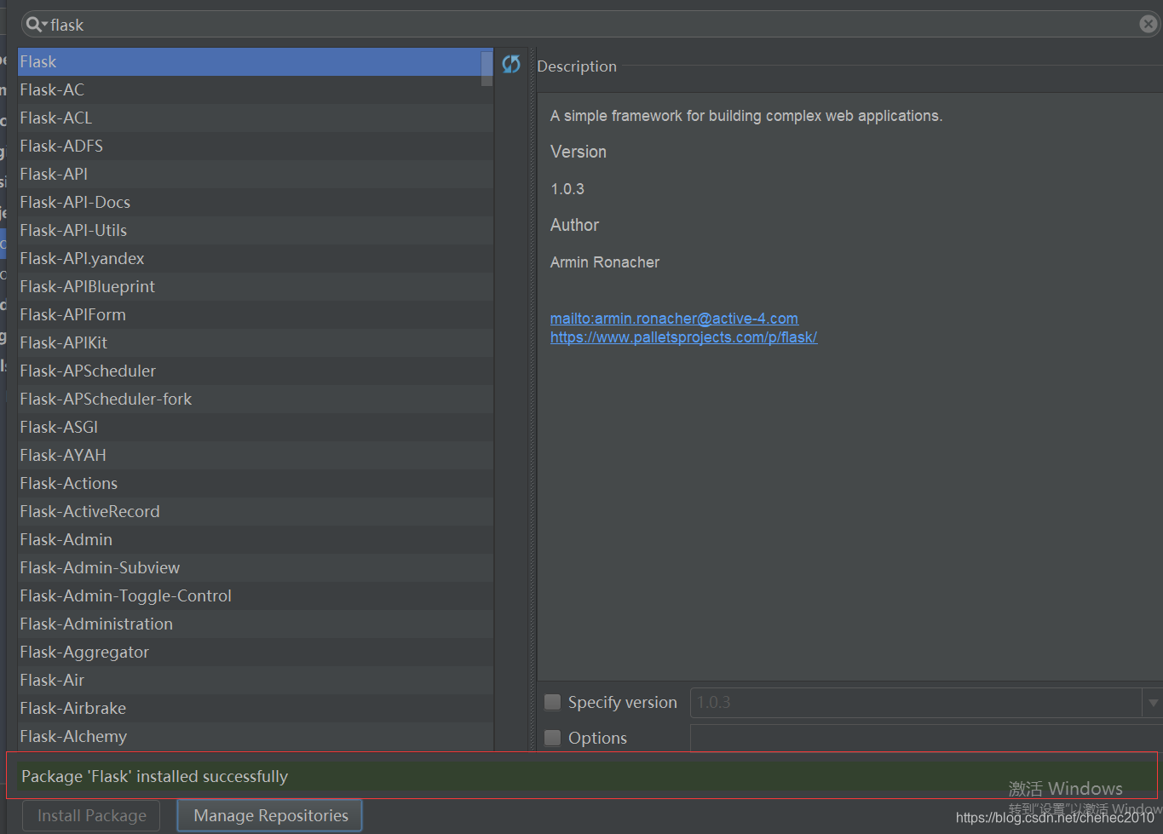
Task: Open the armin.ronacher mailto link
Action: point(674,319)
